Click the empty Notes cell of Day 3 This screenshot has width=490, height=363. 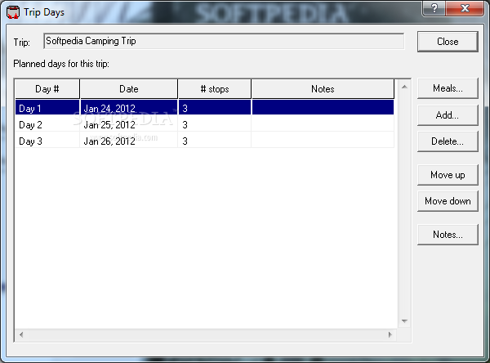pos(323,141)
